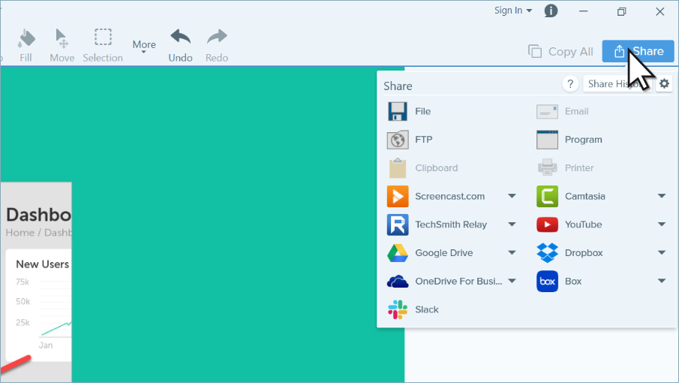Open the Sign In menu
This screenshot has height=383, width=679.
513,11
